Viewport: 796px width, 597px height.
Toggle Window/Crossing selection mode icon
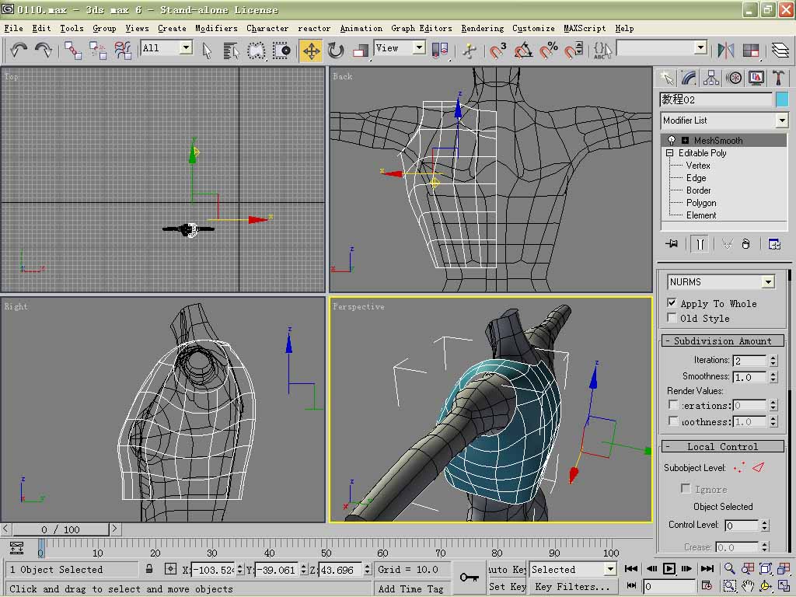(281, 51)
